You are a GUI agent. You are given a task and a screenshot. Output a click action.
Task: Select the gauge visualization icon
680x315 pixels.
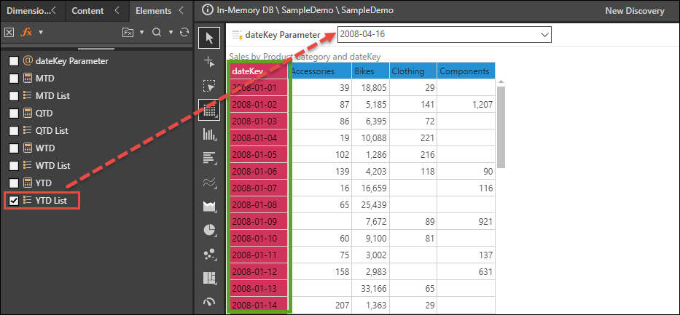210,301
